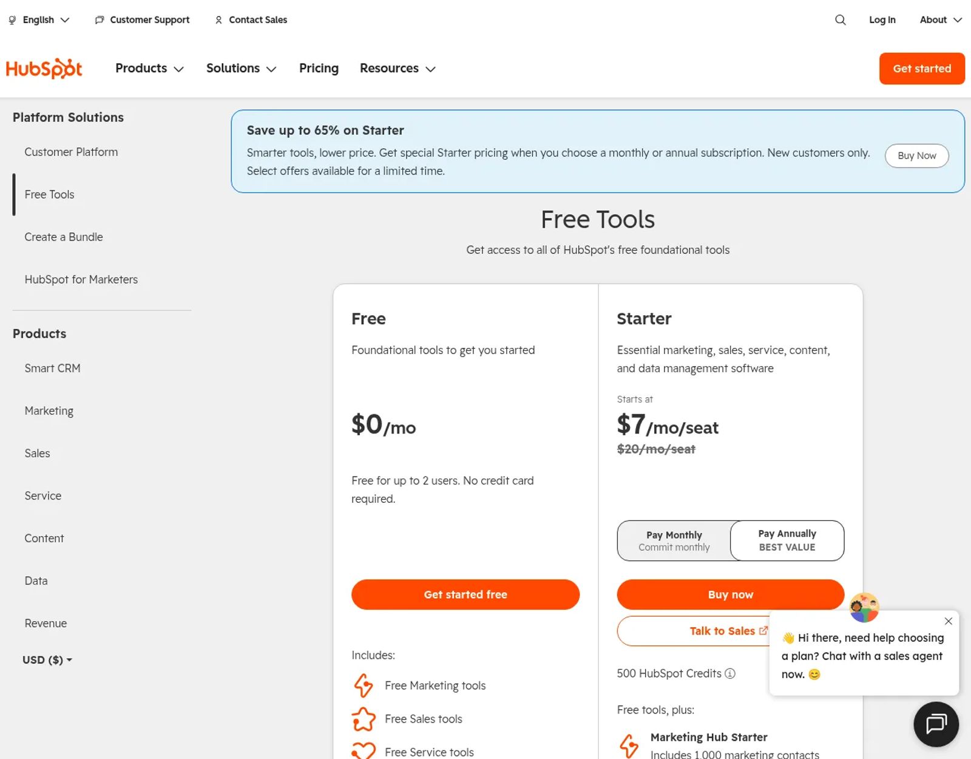The width and height of the screenshot is (971, 759).
Task: Select Customer Platform in sidebar
Action: pos(71,152)
